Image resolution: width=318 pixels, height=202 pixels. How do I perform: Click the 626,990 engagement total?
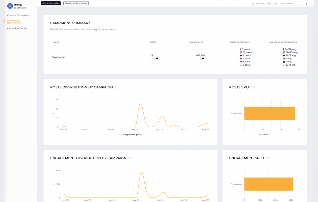point(200,55)
